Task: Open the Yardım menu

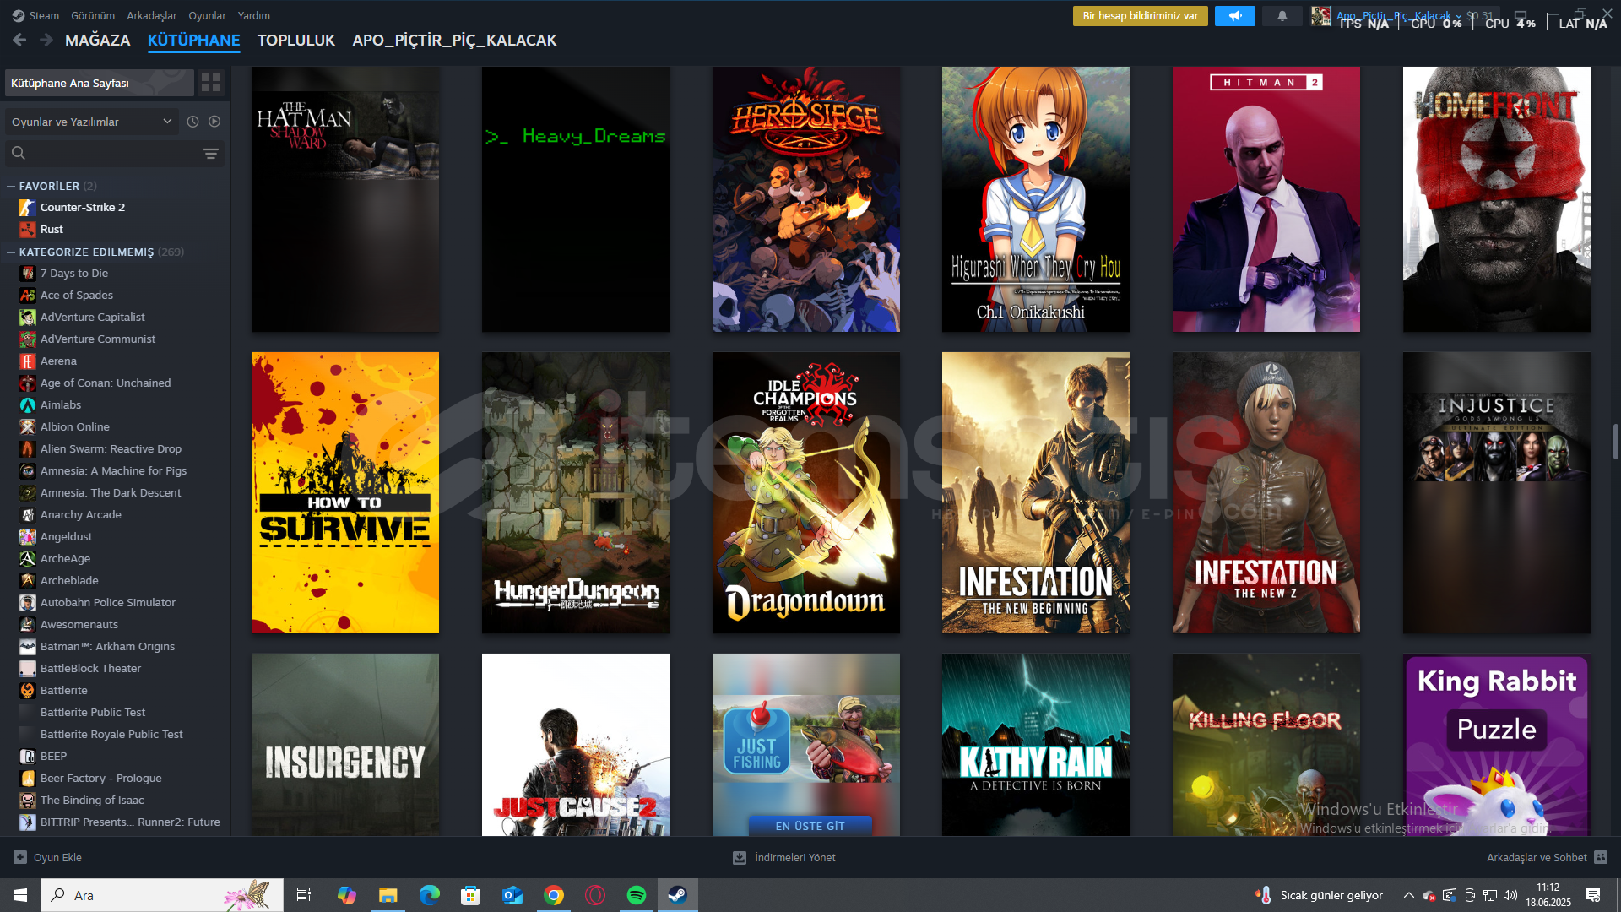Action: (x=254, y=15)
